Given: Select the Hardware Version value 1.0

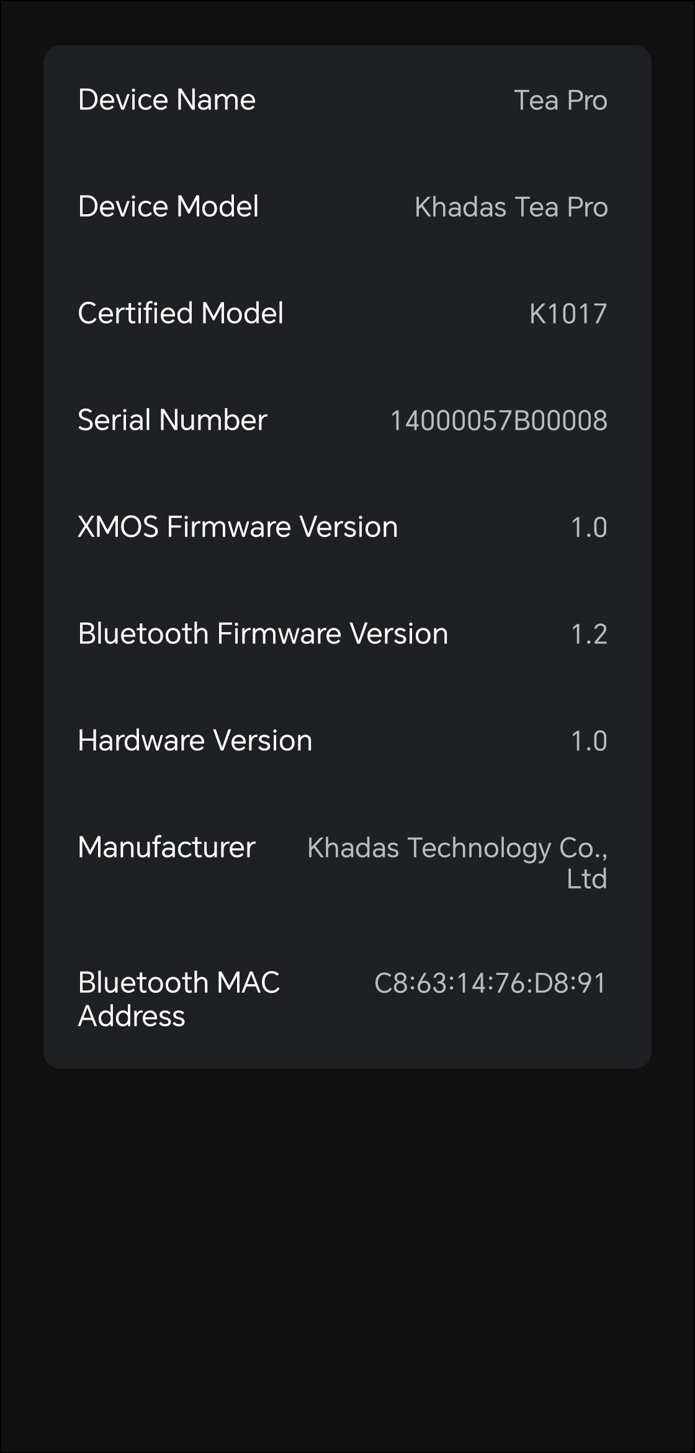Looking at the screenshot, I should pos(588,741).
